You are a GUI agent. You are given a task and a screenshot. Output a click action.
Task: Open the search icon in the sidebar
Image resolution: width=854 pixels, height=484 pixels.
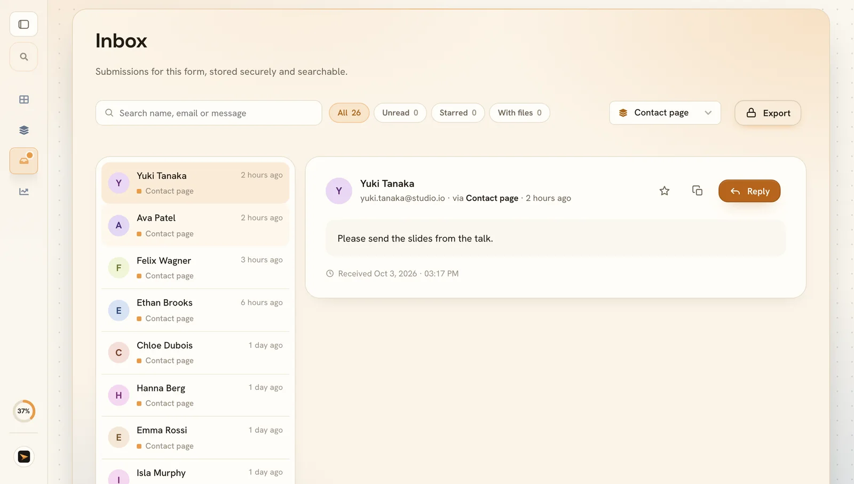coord(23,57)
